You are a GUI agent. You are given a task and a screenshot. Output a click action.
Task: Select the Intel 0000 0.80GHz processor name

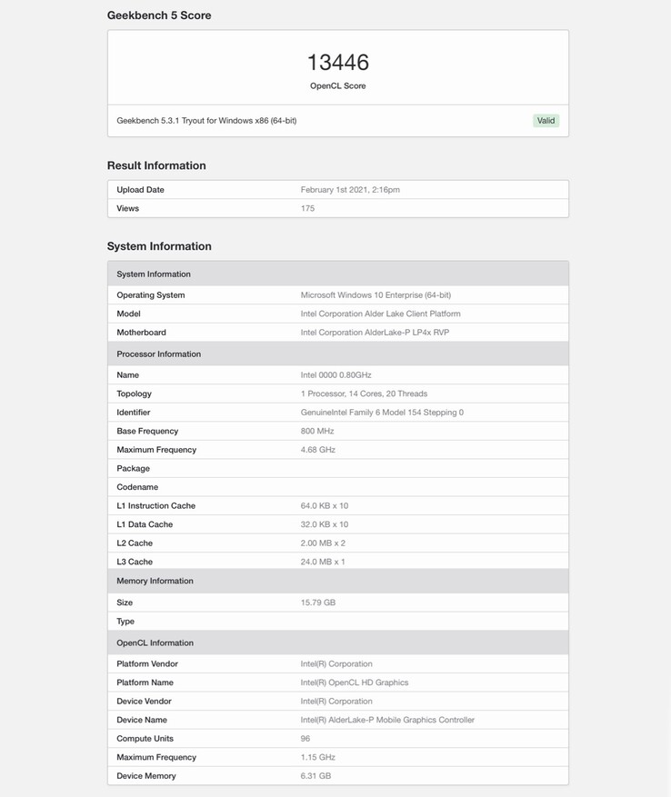tap(335, 375)
